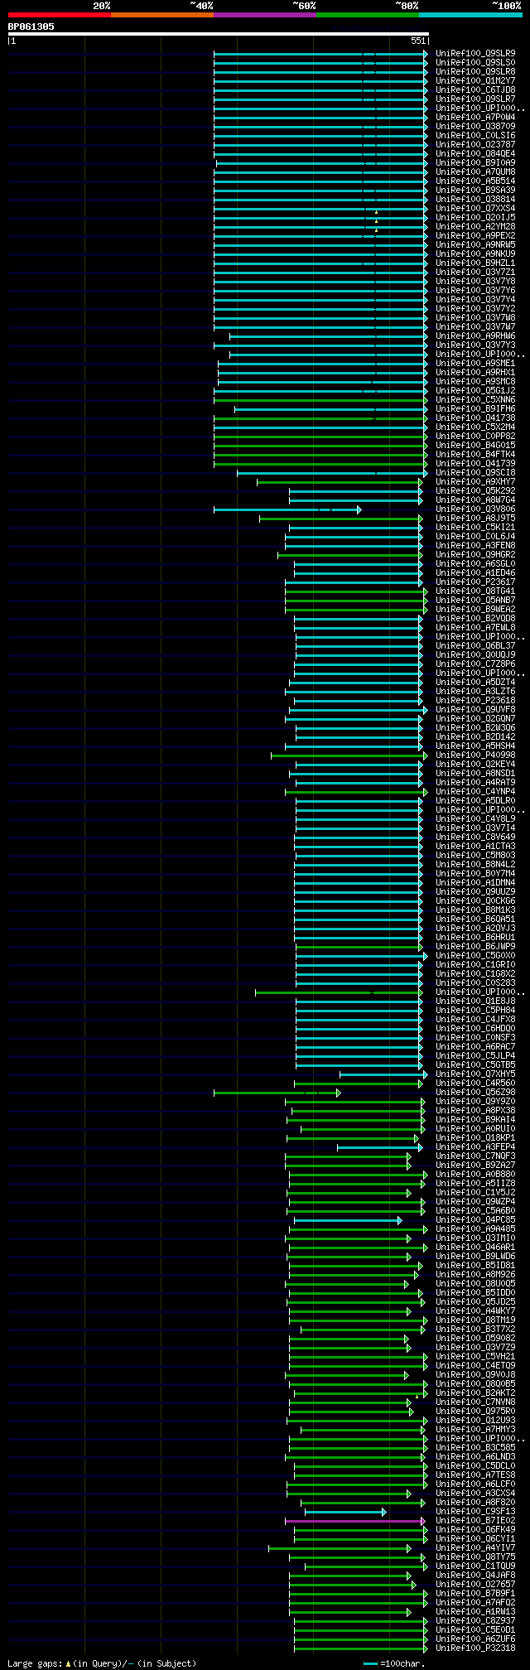Select label UniRef100_A2YM28
Viewport: 530px width, 1670px height.
pyautogui.click(x=475, y=227)
